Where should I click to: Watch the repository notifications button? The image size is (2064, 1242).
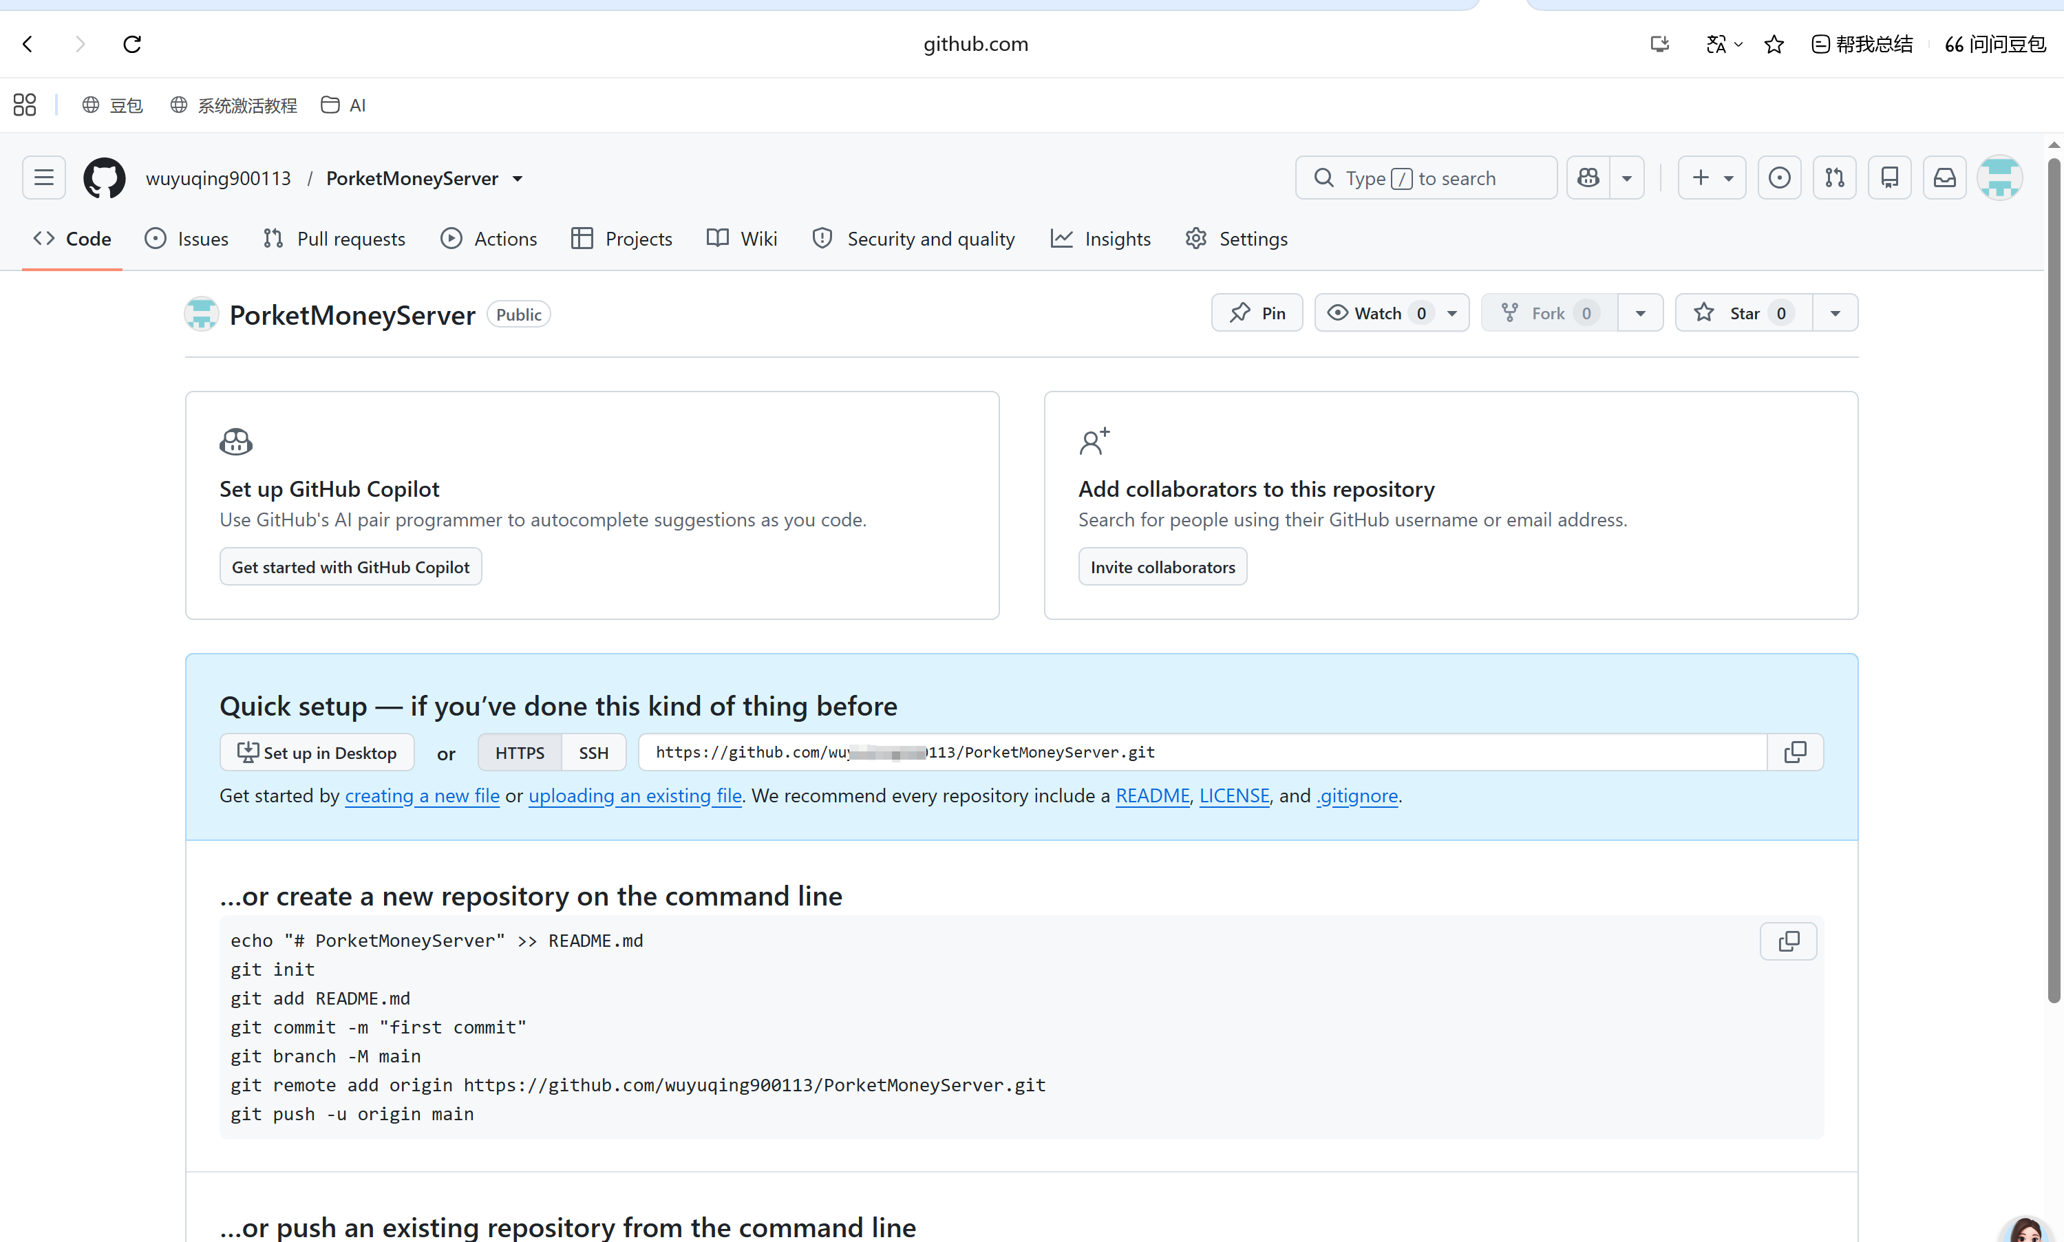click(x=1392, y=313)
